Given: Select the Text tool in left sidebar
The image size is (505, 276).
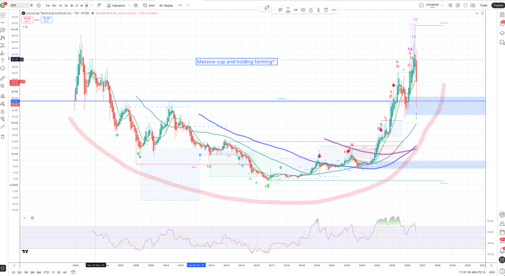Looking at the screenshot, I should pyautogui.click(x=3, y=61).
